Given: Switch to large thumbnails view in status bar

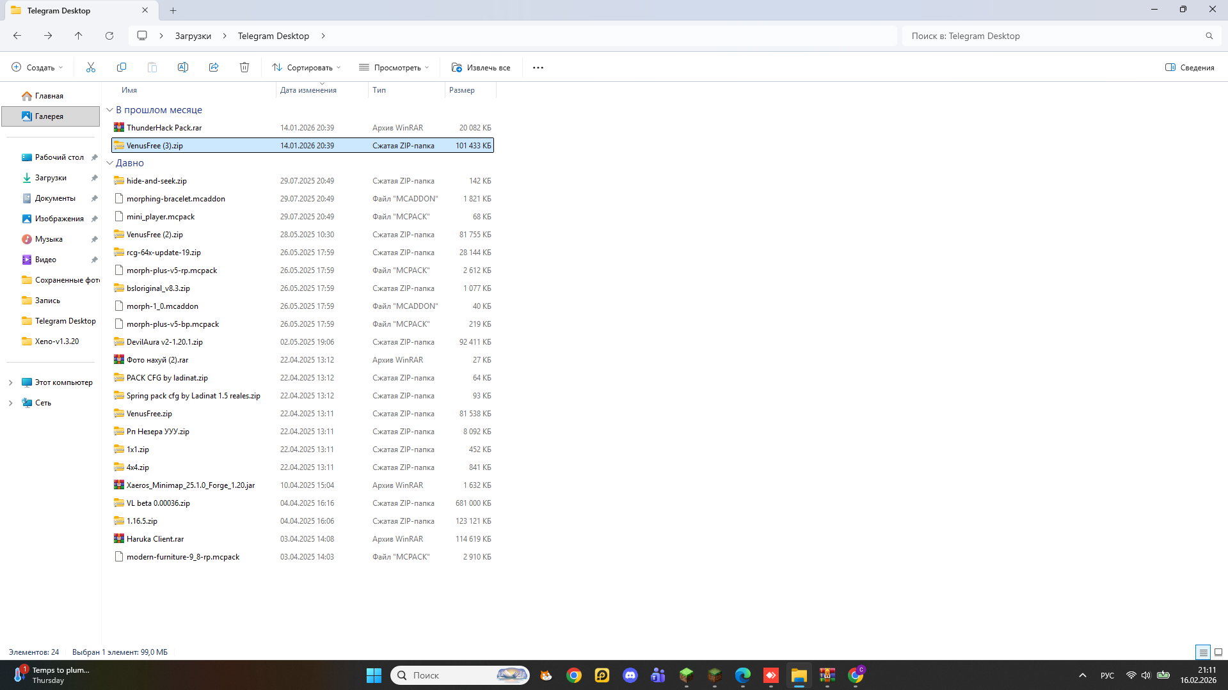Looking at the screenshot, I should click(1218, 652).
